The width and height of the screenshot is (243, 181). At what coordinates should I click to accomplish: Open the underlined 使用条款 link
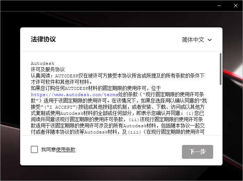(66, 149)
